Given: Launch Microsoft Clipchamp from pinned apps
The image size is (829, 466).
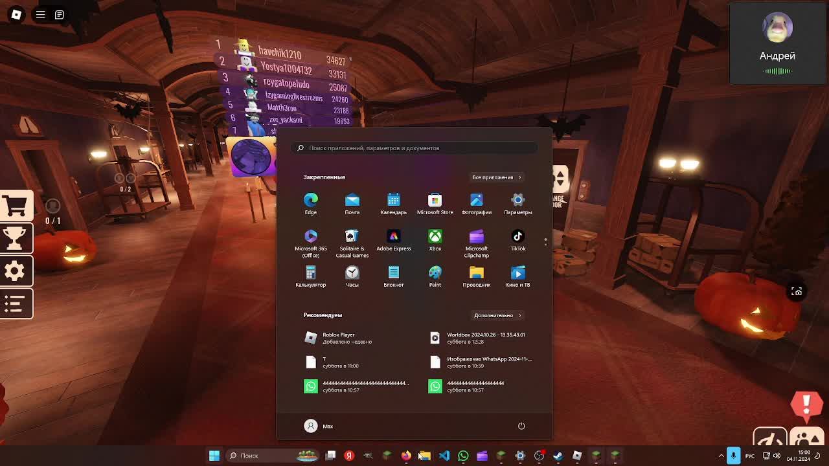Looking at the screenshot, I should pyautogui.click(x=477, y=243).
